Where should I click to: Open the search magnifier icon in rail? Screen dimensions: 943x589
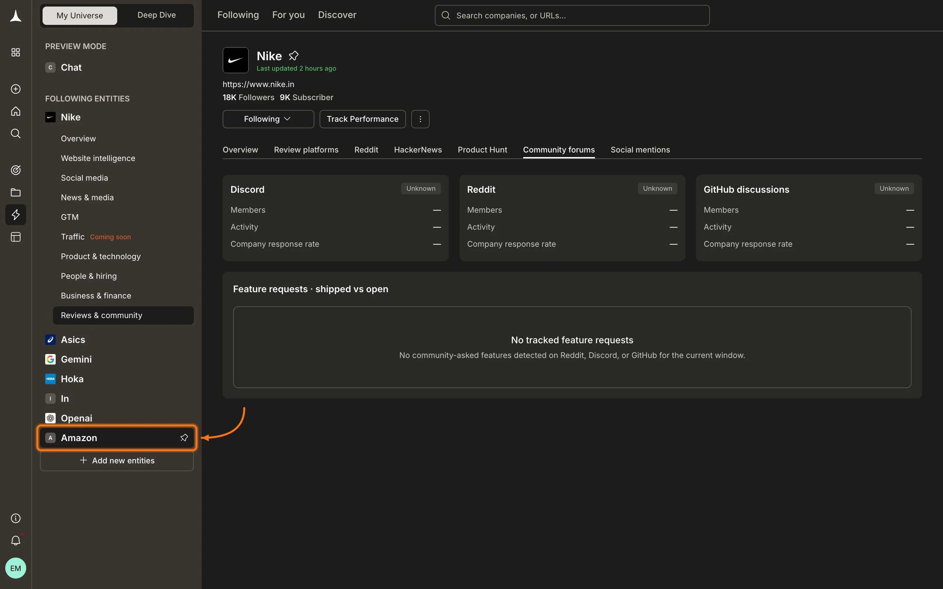click(x=16, y=133)
